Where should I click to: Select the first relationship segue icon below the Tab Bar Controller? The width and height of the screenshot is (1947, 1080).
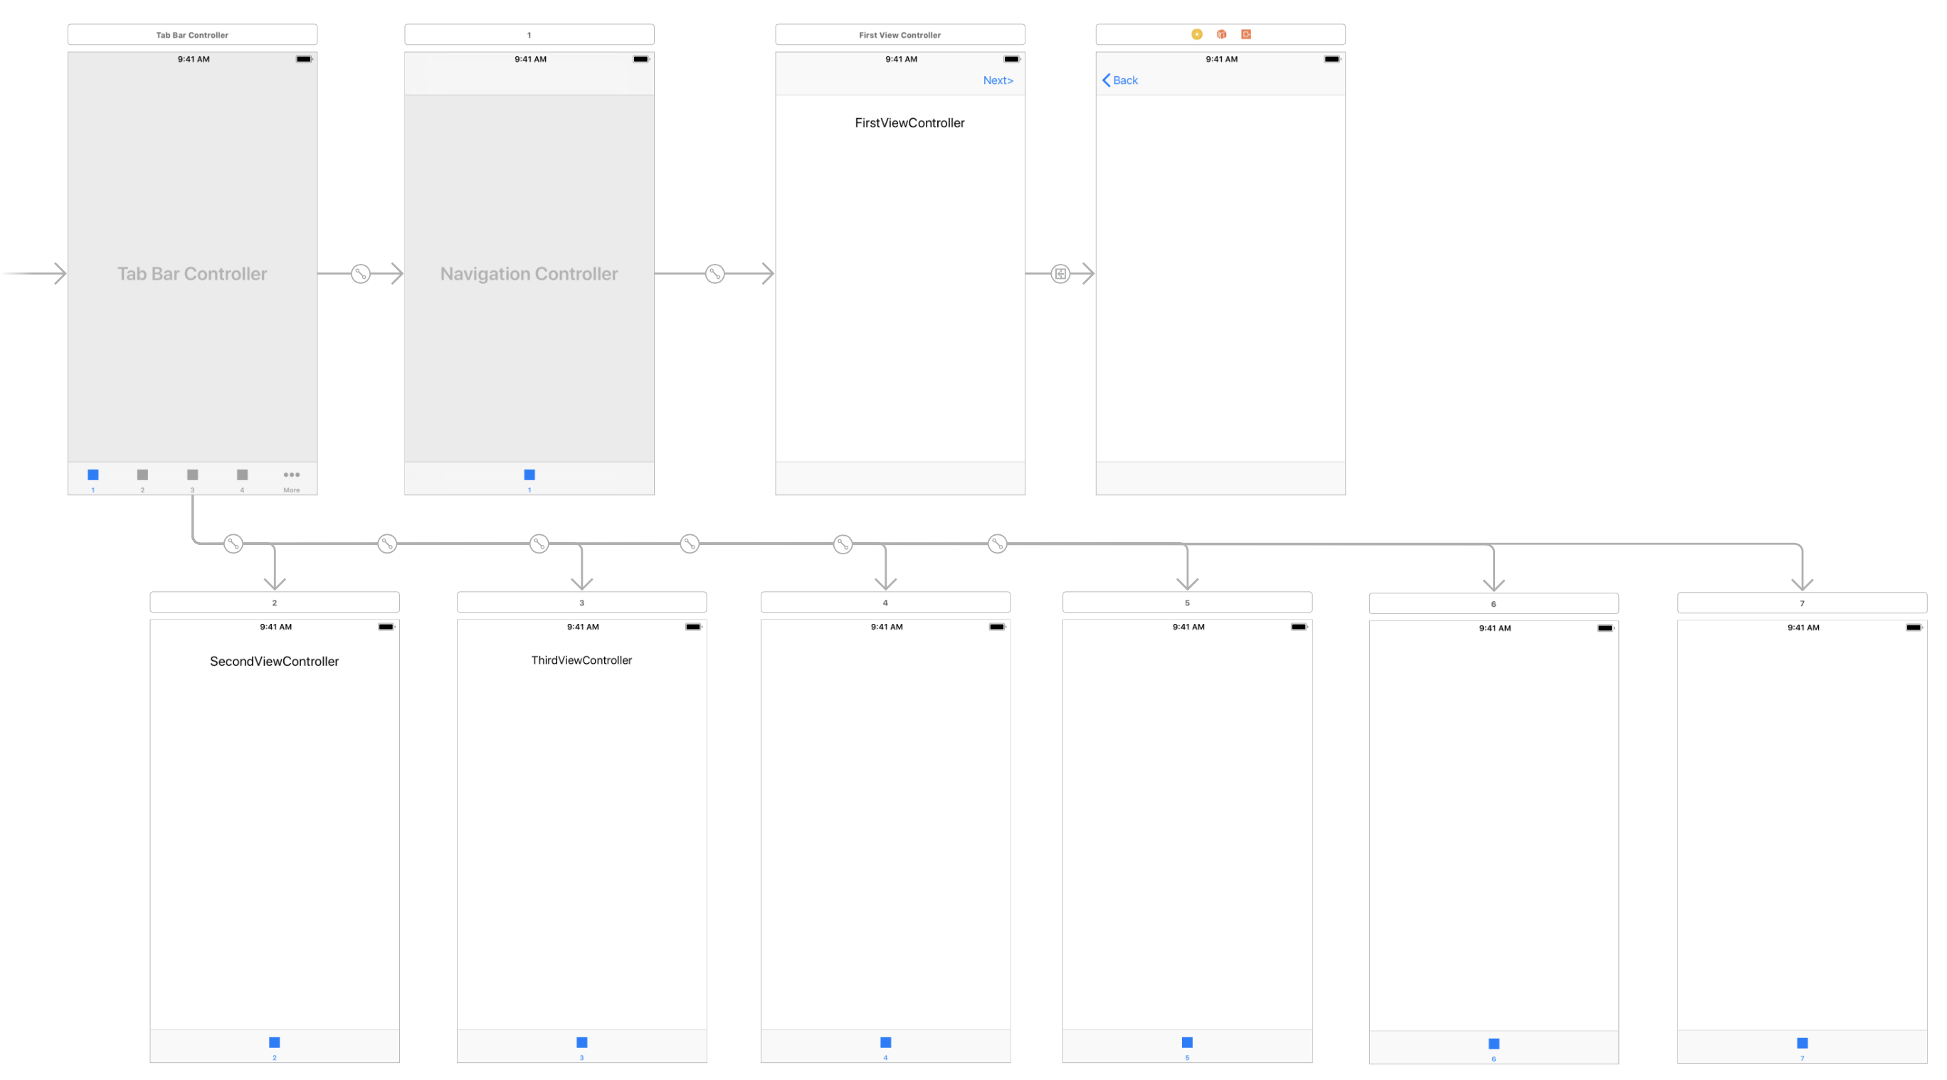(x=233, y=544)
